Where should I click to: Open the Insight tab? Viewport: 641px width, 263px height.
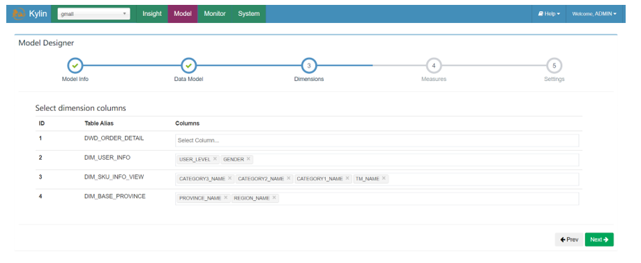click(152, 14)
